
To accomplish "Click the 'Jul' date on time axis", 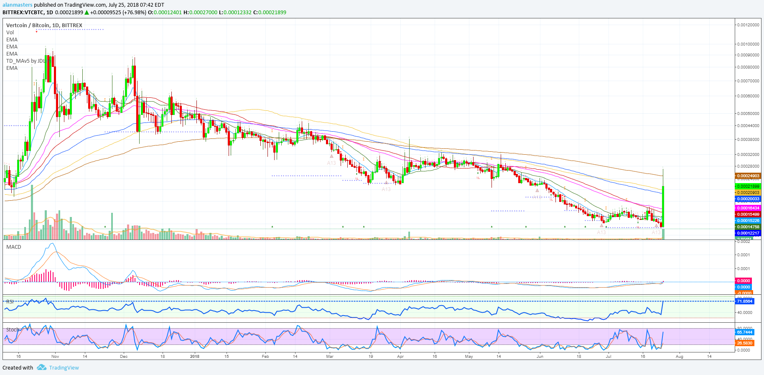I will [609, 357].
